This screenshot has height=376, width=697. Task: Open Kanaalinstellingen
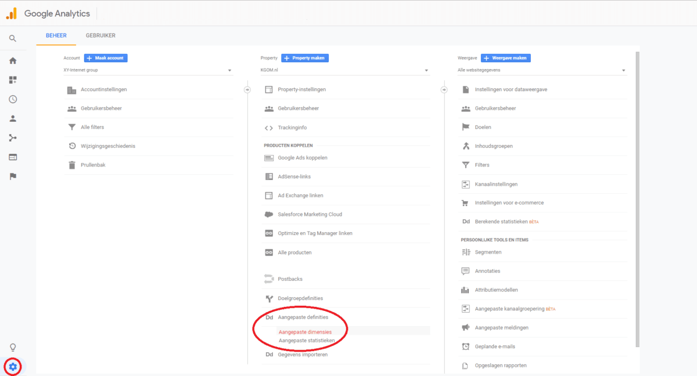point(496,184)
